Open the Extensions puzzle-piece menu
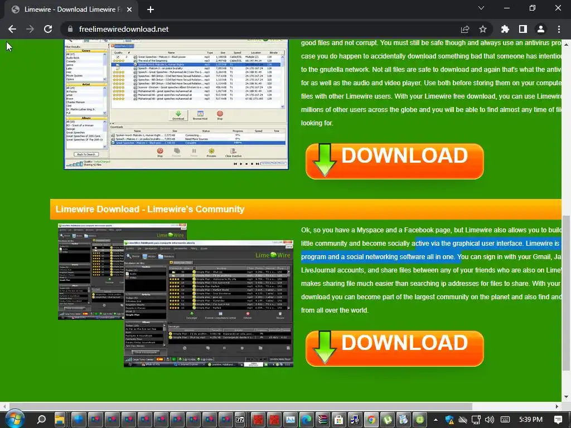The image size is (571, 428). (x=505, y=29)
